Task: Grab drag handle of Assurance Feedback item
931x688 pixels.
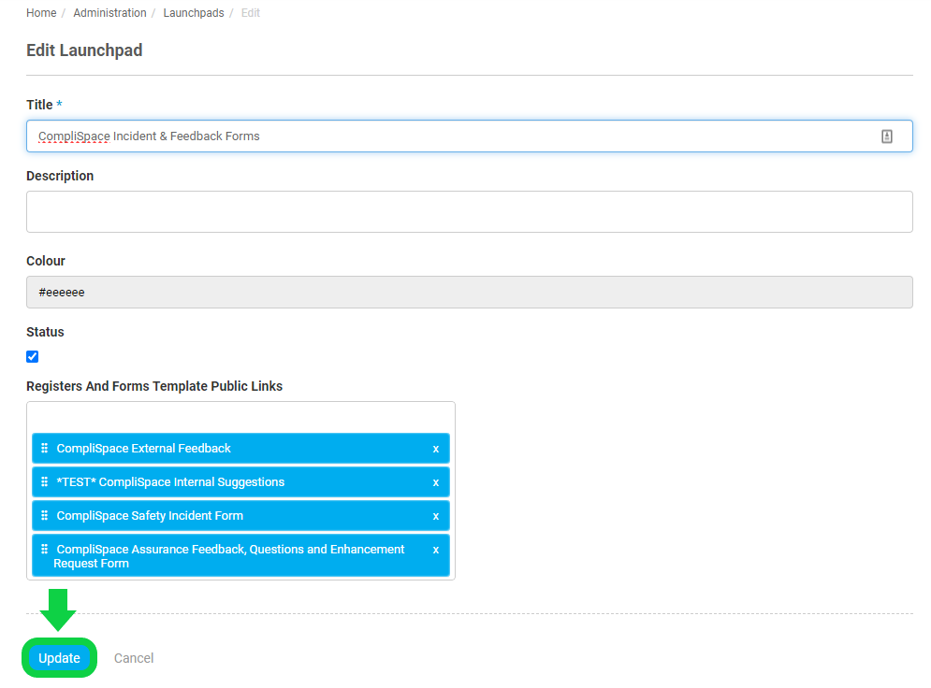Action: pyautogui.click(x=44, y=550)
